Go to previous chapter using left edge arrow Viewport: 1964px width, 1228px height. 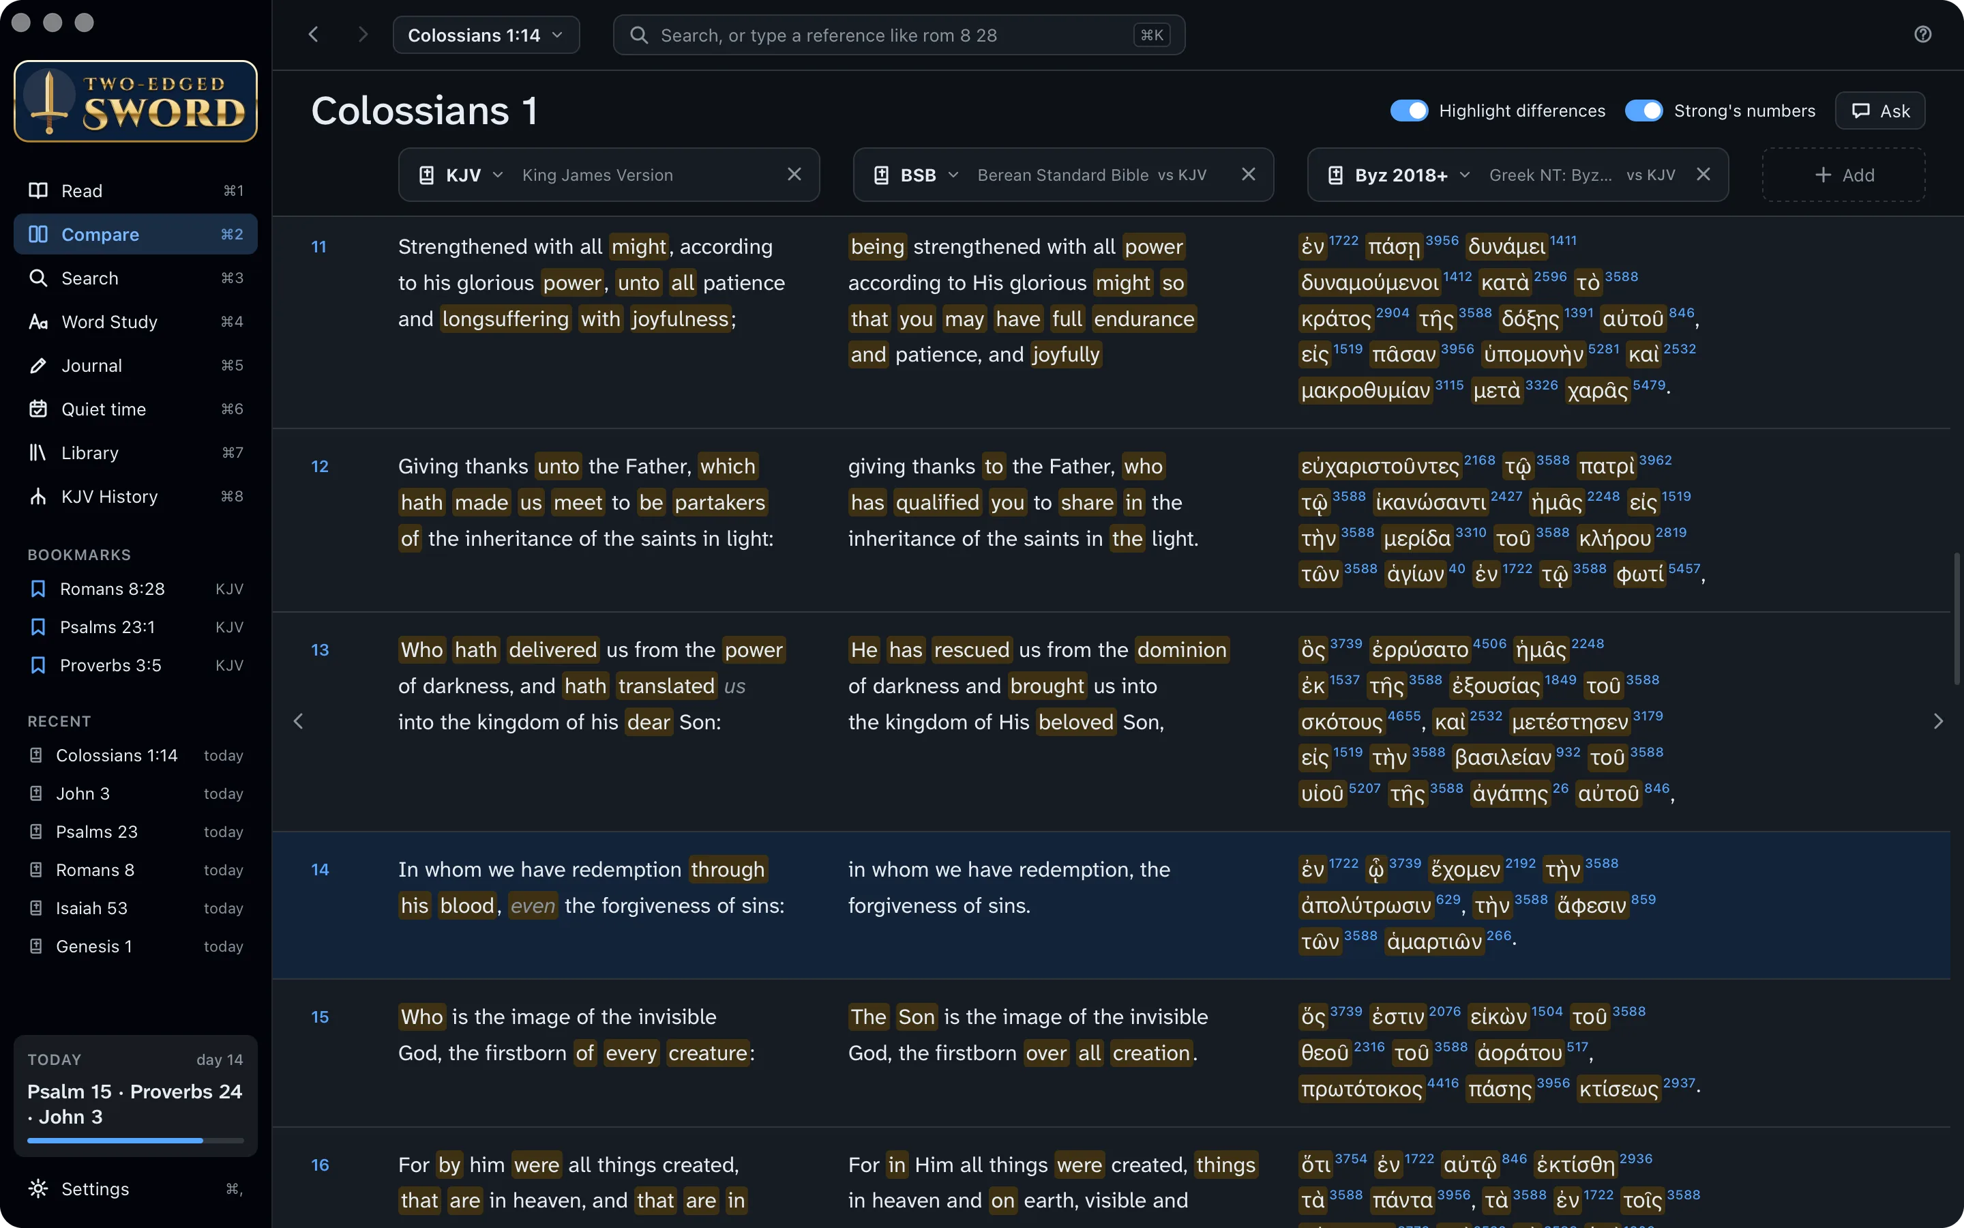click(x=299, y=721)
